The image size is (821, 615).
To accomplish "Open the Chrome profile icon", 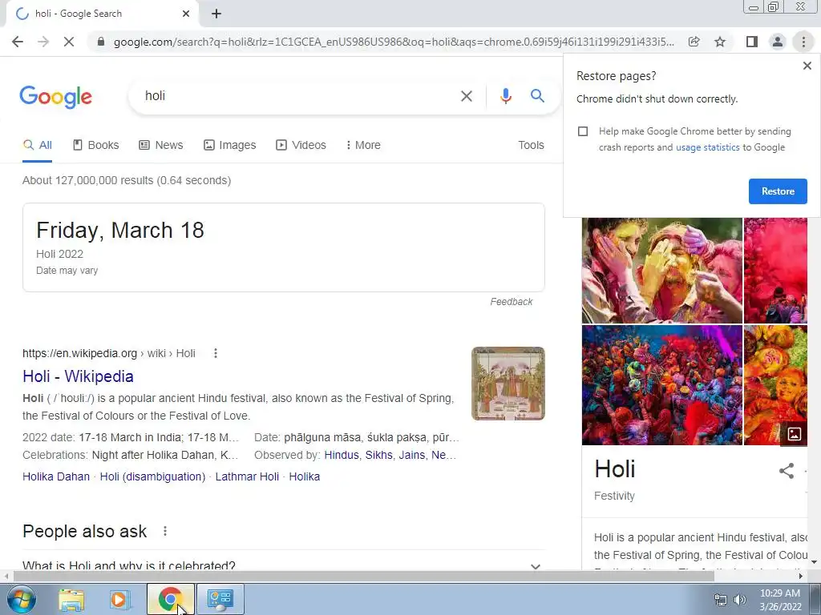I will click(x=778, y=42).
